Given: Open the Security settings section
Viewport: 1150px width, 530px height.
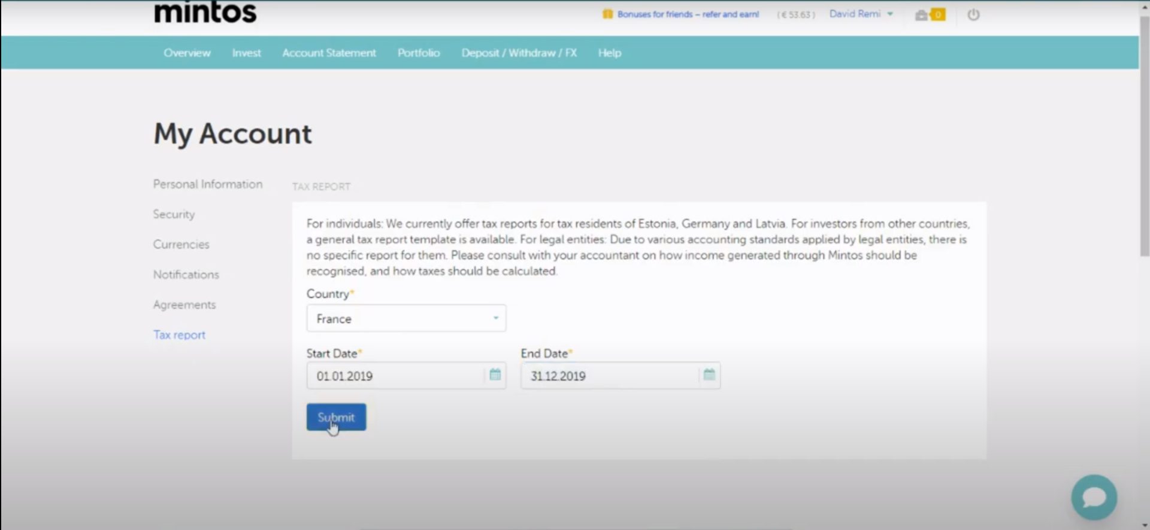Looking at the screenshot, I should [174, 214].
